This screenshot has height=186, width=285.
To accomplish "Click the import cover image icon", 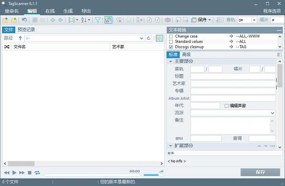I will point(178,20).
